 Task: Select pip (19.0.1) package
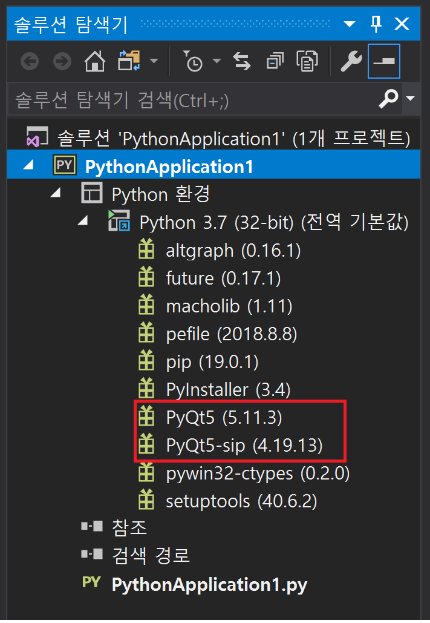click(212, 362)
